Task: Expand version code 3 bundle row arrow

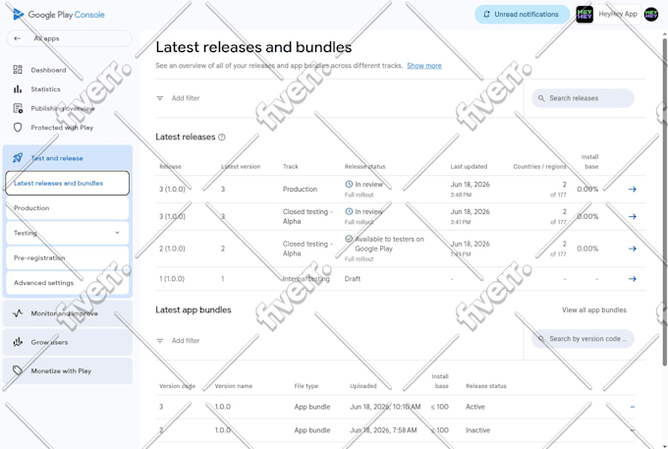Action: (x=633, y=407)
